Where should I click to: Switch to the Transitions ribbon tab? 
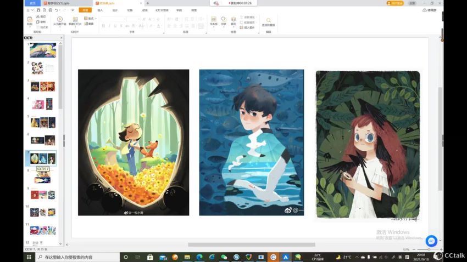pyautogui.click(x=130, y=10)
